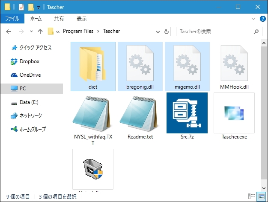Select the migemo.dll file icon
Viewport: 268px width, 202px height.
[x=187, y=63]
